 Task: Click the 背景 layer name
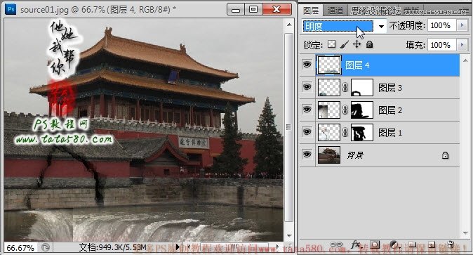point(355,155)
